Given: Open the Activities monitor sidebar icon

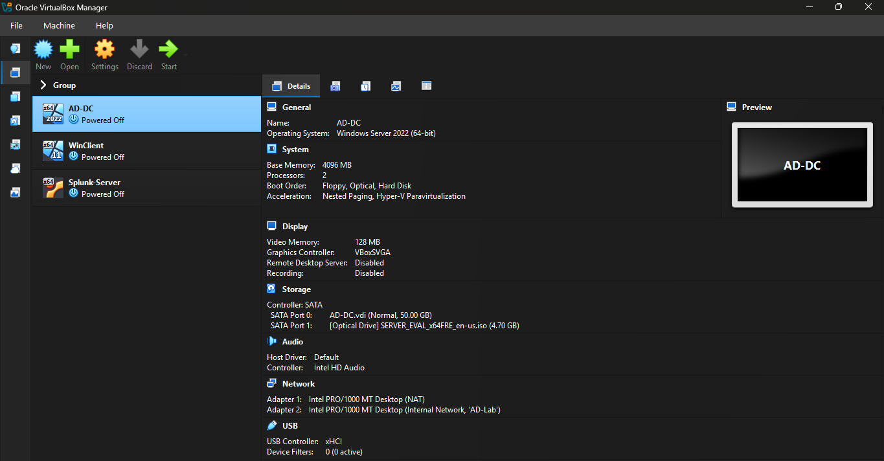Looking at the screenshot, I should pos(15,192).
